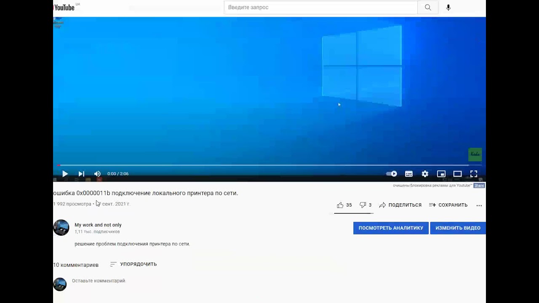
Task: Dislike the video
Action: coord(365,205)
